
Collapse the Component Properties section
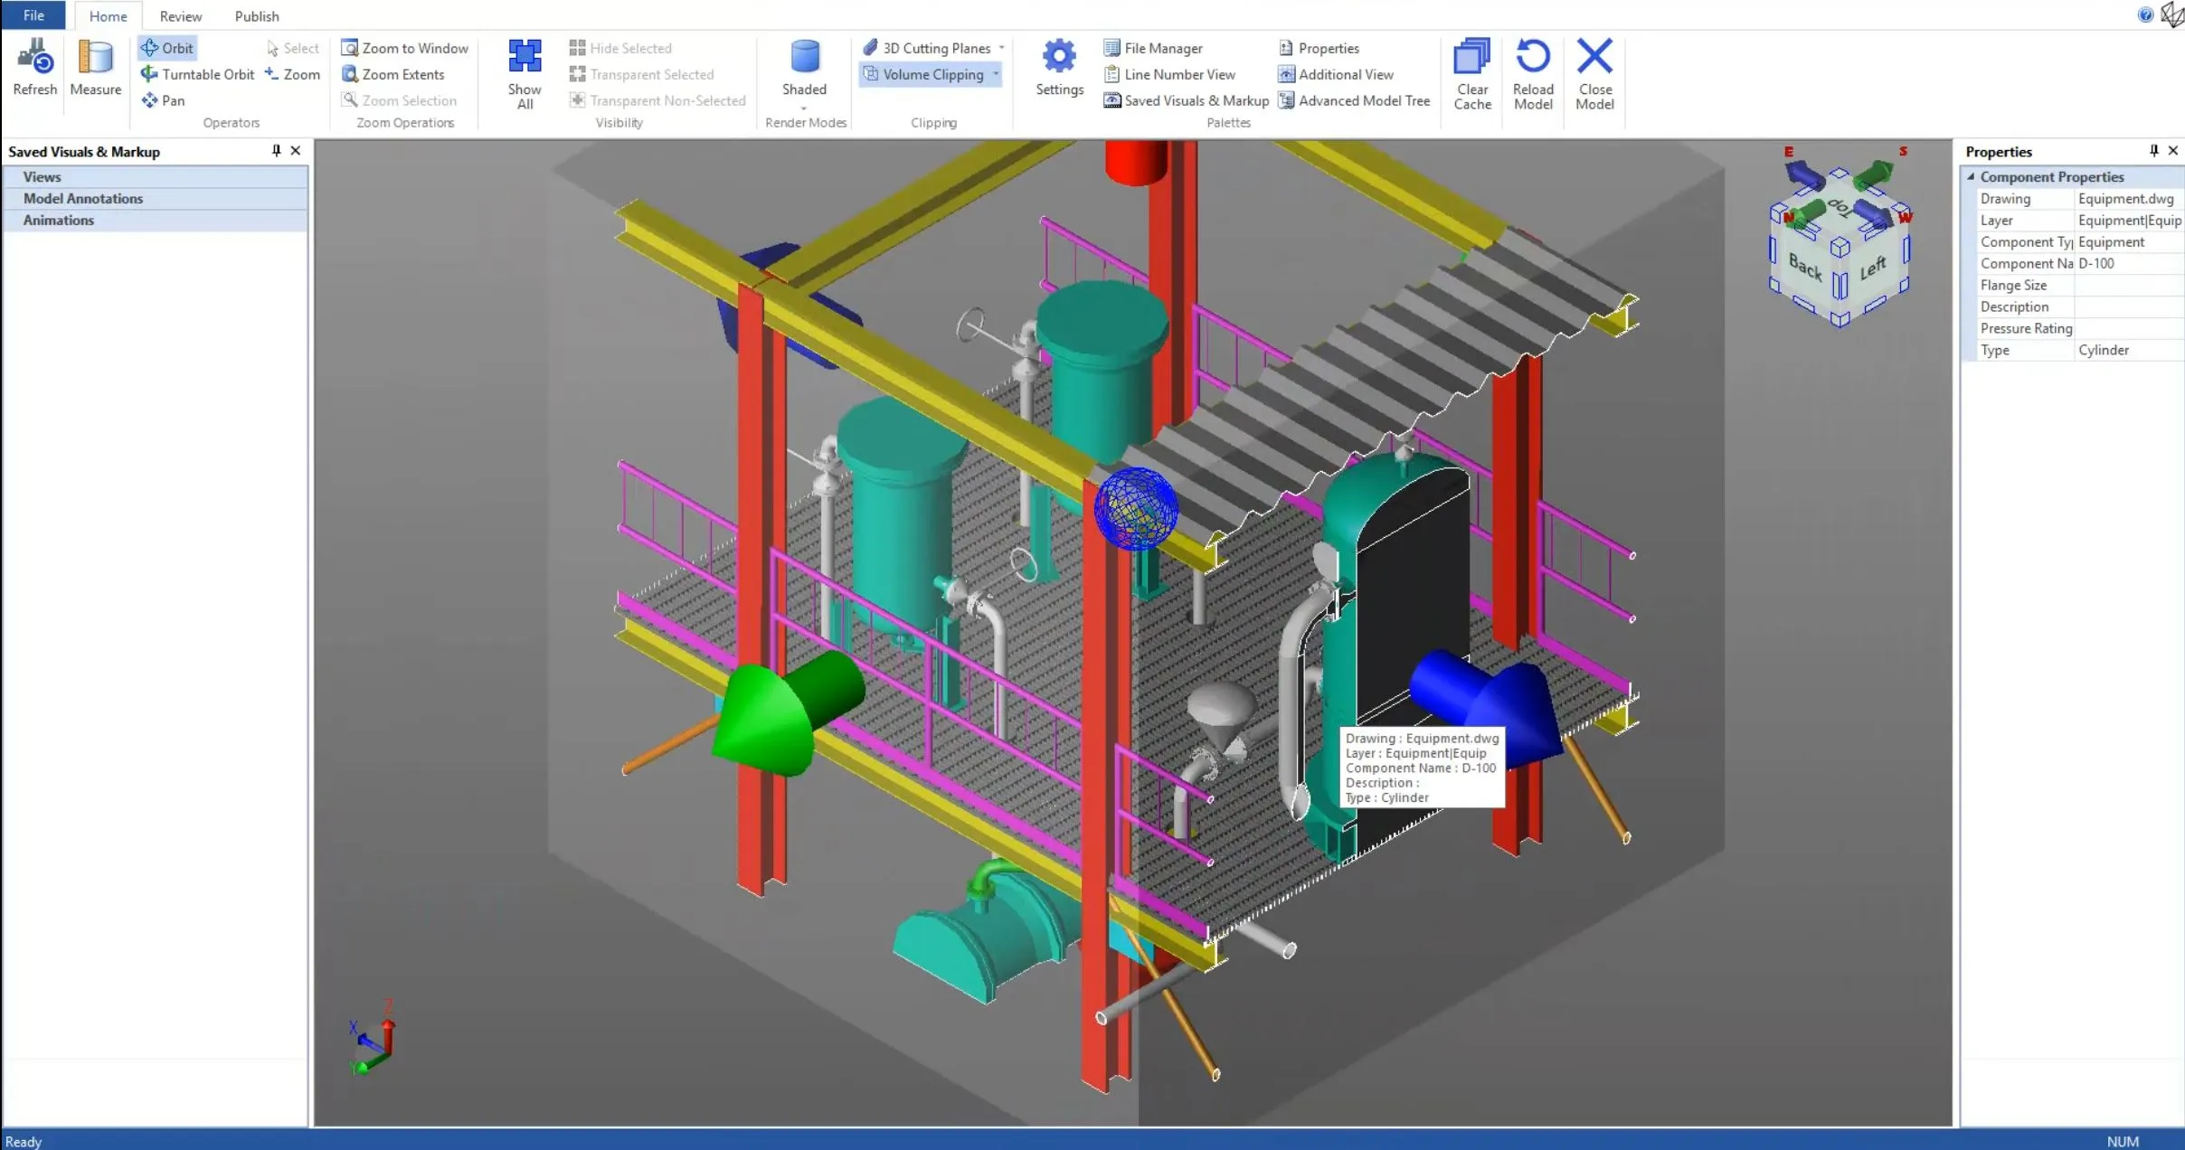(1971, 177)
